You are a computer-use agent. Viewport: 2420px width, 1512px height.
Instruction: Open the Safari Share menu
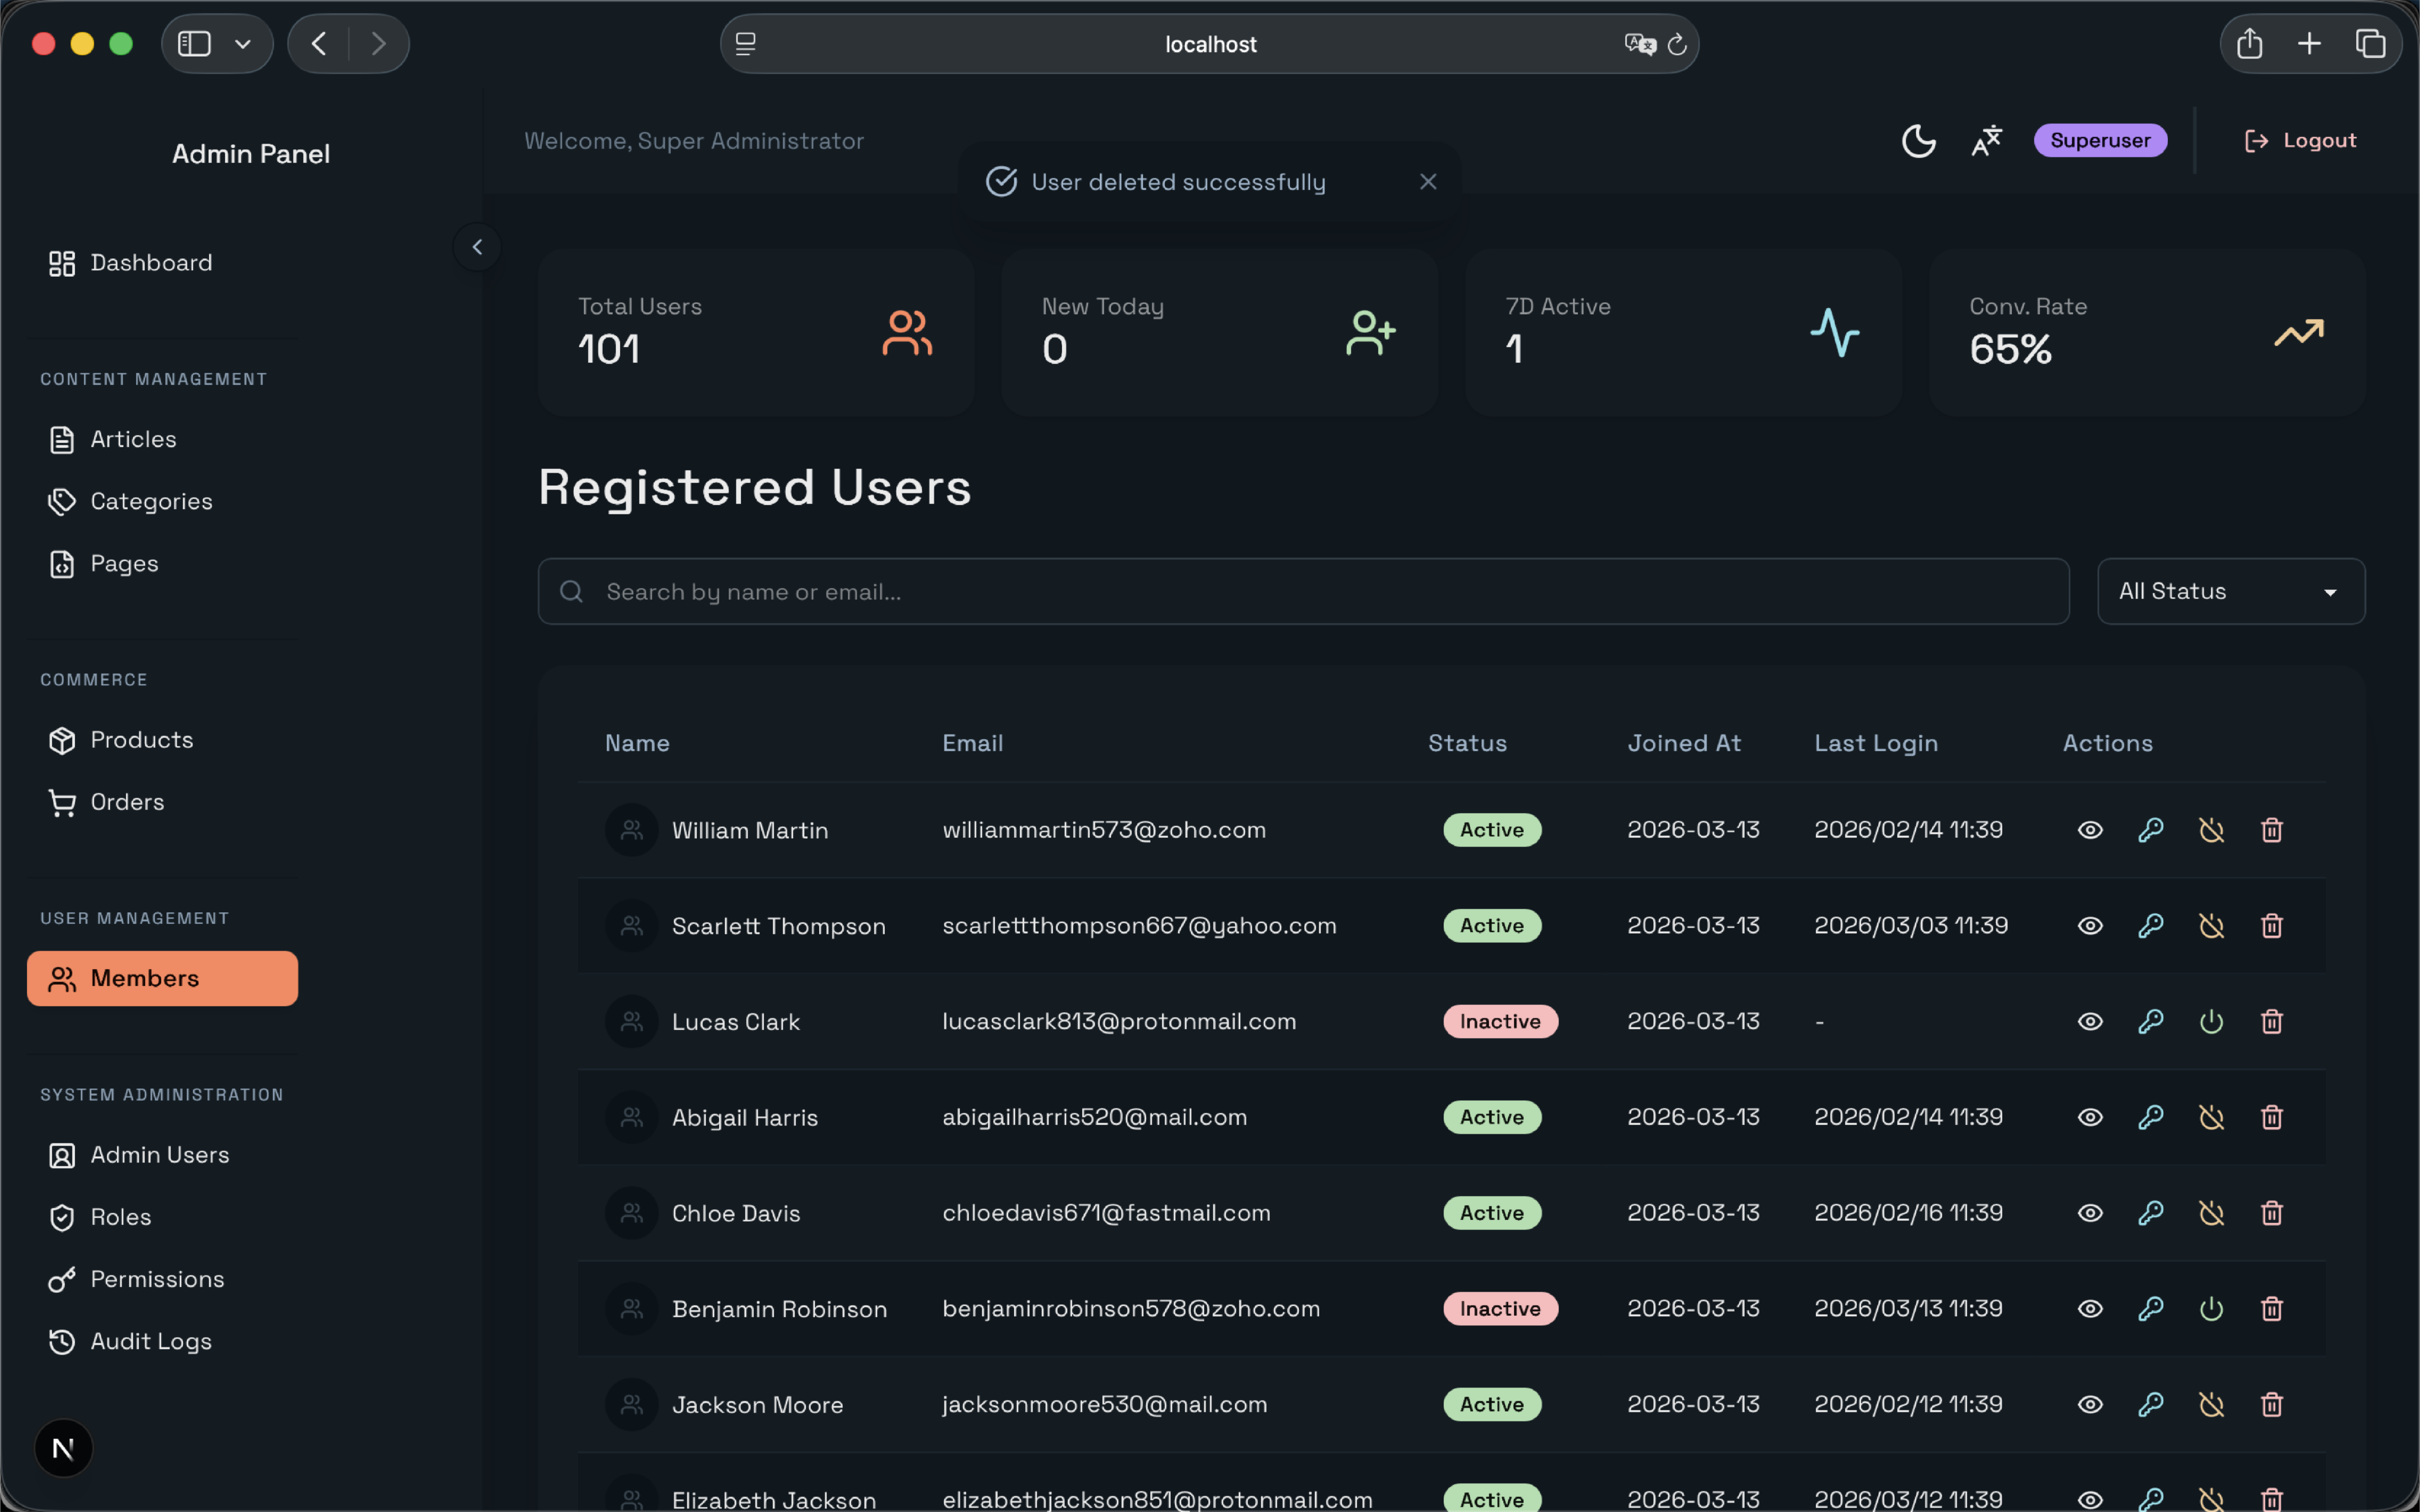click(x=2249, y=44)
